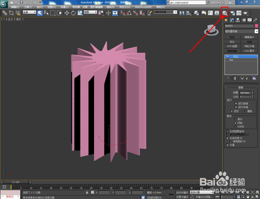This screenshot has width=260, height=199.
Task: Toggle 封口末端 checkbox
Action: (236, 107)
